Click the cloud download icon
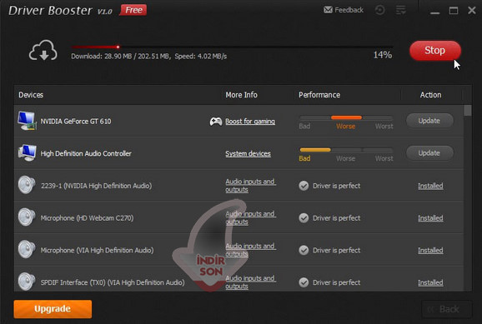The width and height of the screenshot is (482, 324). [43, 50]
